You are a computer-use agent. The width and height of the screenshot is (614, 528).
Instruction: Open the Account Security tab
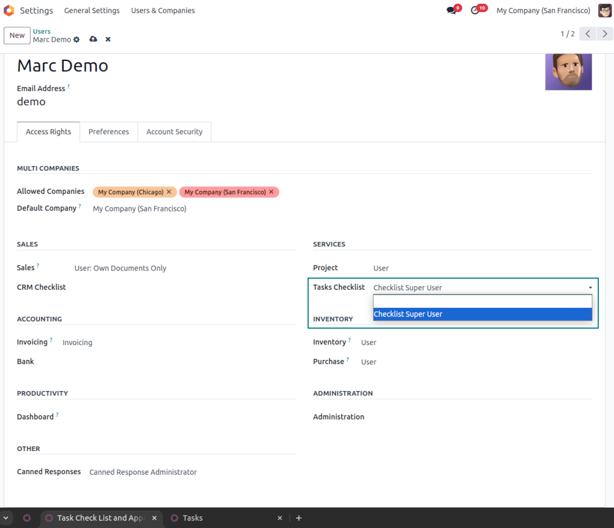point(174,131)
